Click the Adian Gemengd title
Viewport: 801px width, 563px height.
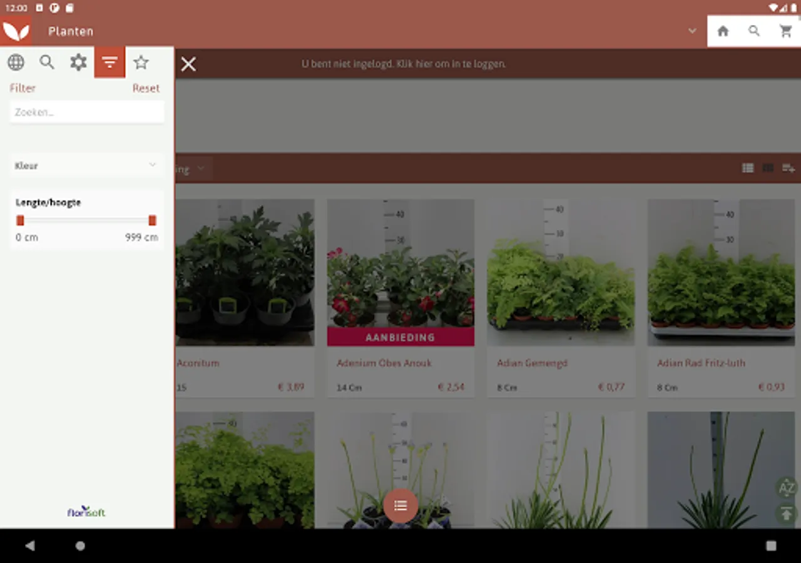click(532, 363)
